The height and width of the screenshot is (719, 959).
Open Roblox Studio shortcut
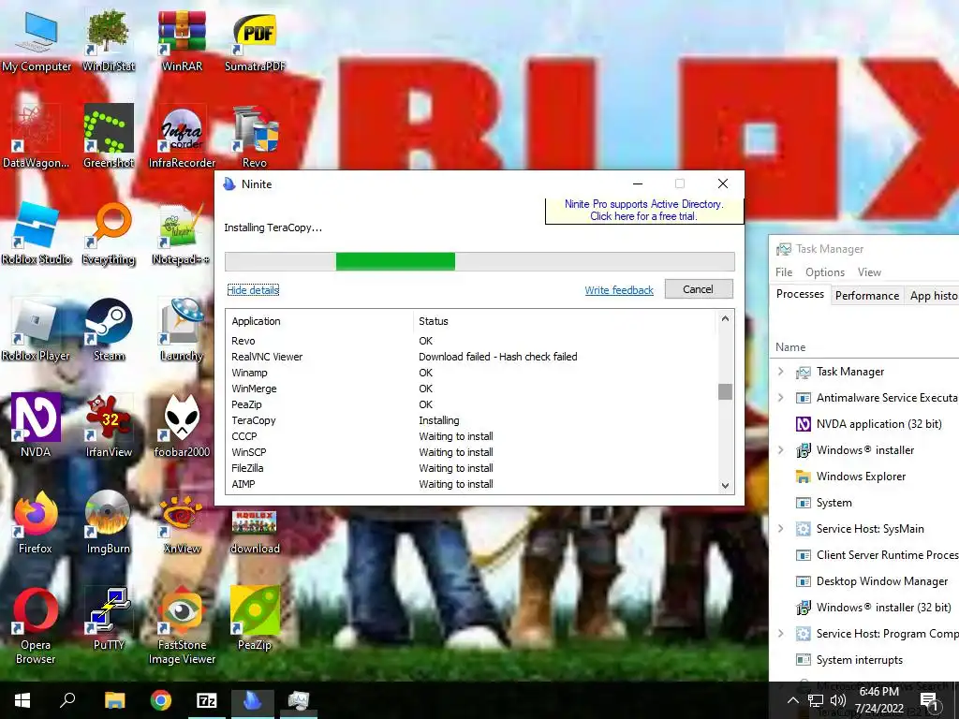coord(37,233)
